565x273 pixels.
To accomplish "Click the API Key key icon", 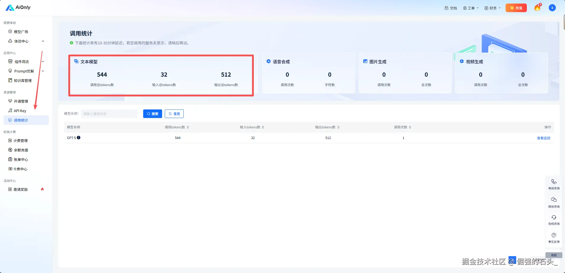I will [x=10, y=111].
